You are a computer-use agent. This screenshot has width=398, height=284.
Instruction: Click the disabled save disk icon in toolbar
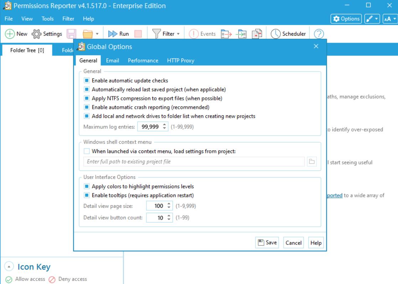pos(71,34)
